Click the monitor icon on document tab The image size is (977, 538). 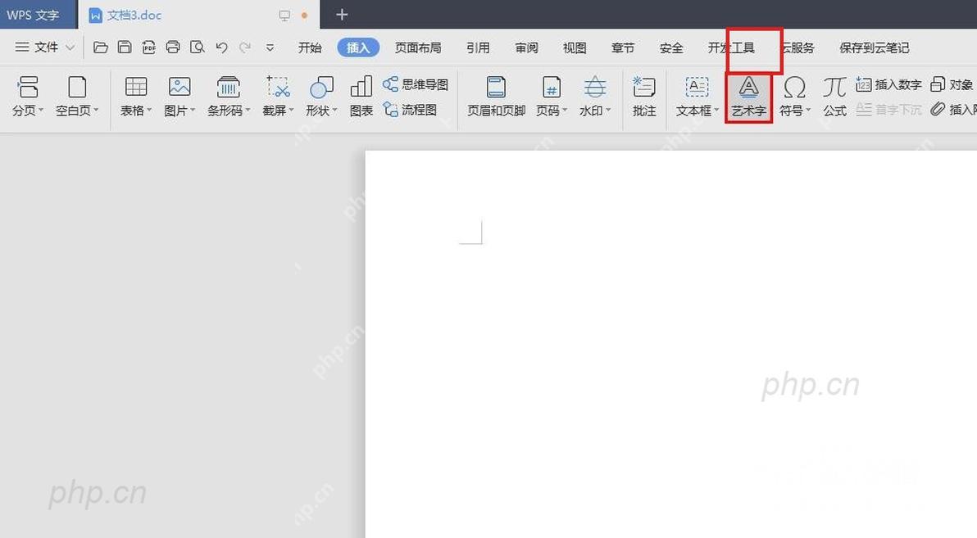pos(284,16)
